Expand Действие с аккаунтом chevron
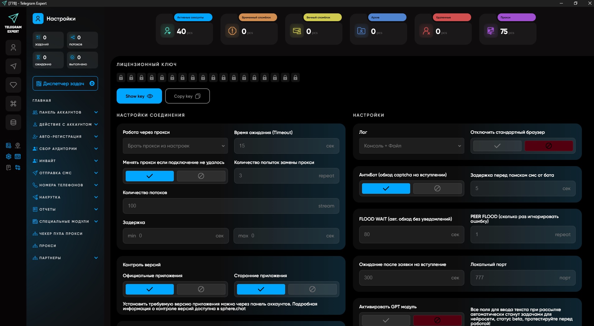Screen dimensions: 594x326 click(96, 124)
